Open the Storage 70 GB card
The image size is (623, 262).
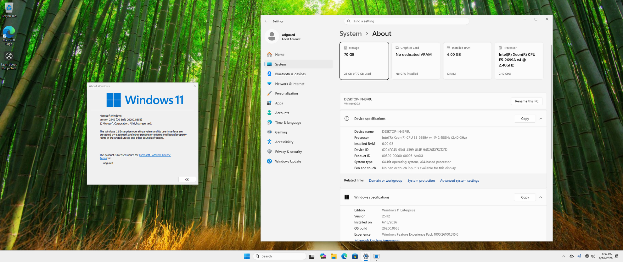tap(364, 61)
